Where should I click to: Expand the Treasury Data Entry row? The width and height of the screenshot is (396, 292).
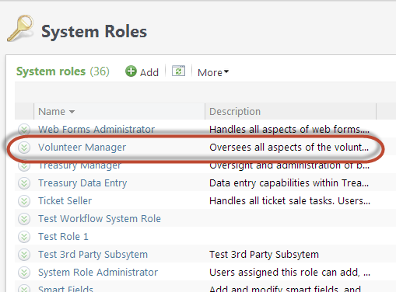click(x=24, y=183)
